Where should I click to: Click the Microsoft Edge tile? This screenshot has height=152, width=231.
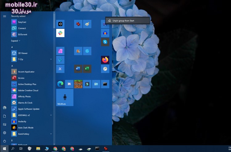60,84
